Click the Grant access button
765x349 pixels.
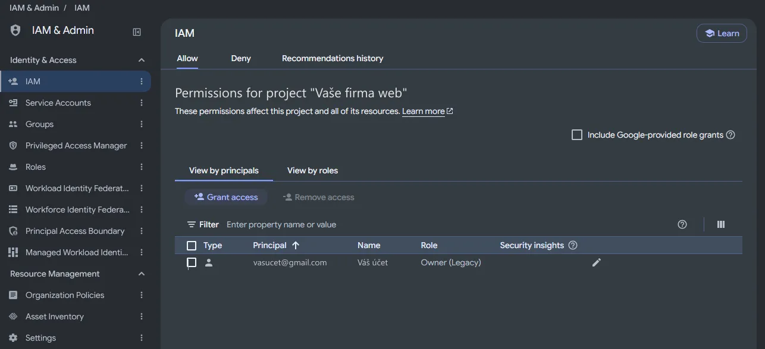pos(226,197)
